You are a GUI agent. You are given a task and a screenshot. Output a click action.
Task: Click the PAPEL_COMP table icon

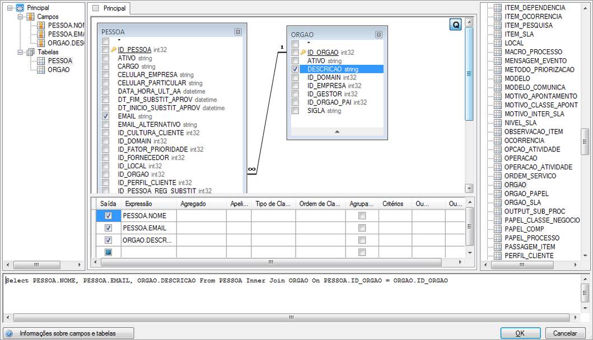click(x=498, y=229)
